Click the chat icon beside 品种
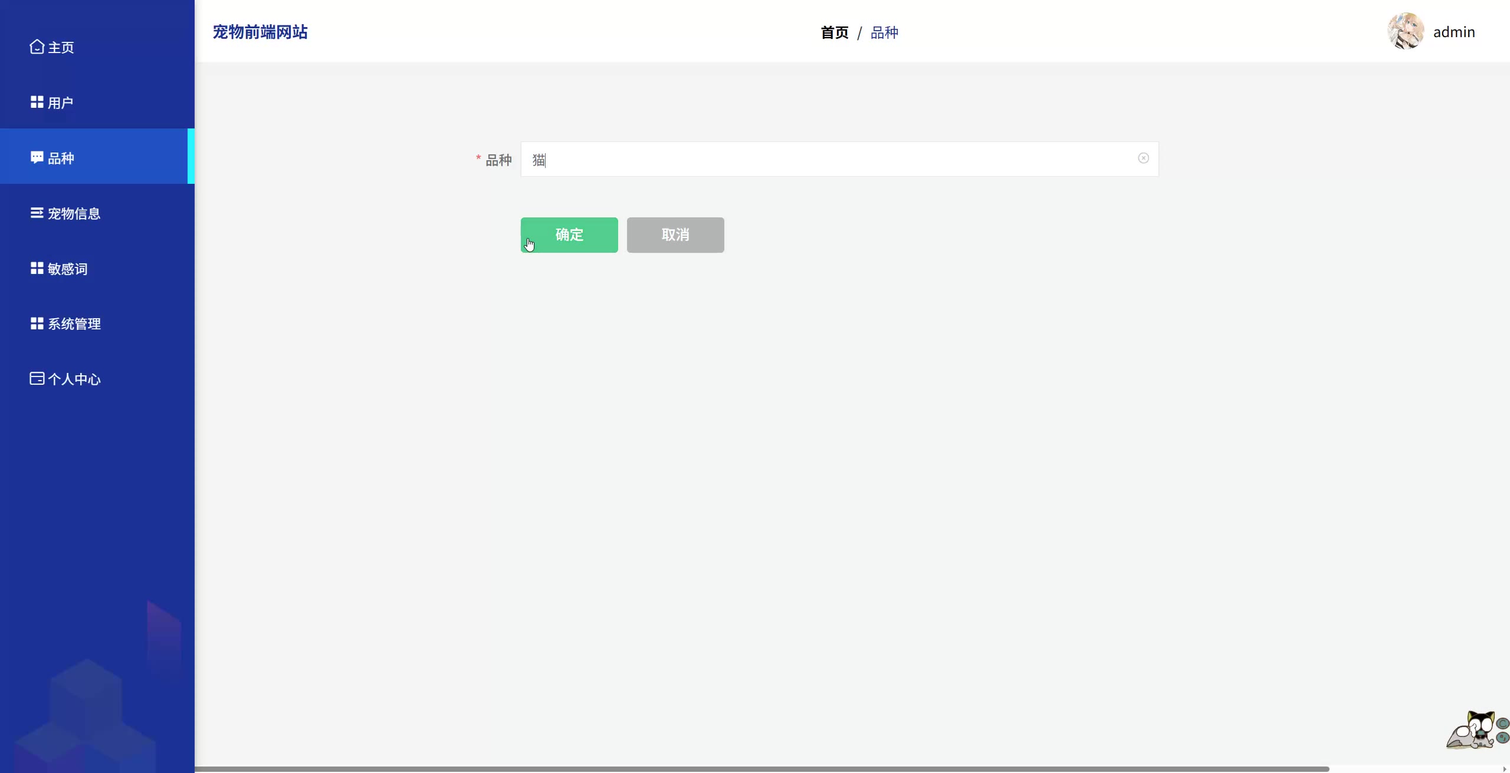The width and height of the screenshot is (1510, 773). (x=37, y=157)
